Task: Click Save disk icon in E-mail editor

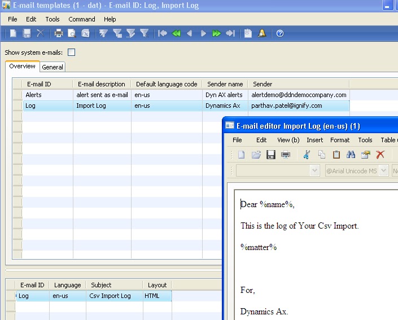Action: coord(271,155)
